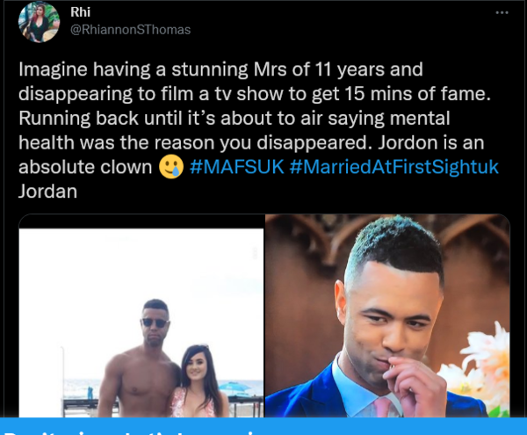Click the text 'absolute clown'
The height and width of the screenshot is (435, 527).
tap(85, 167)
